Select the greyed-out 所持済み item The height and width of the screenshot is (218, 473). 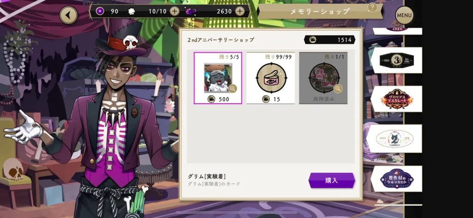(323, 78)
